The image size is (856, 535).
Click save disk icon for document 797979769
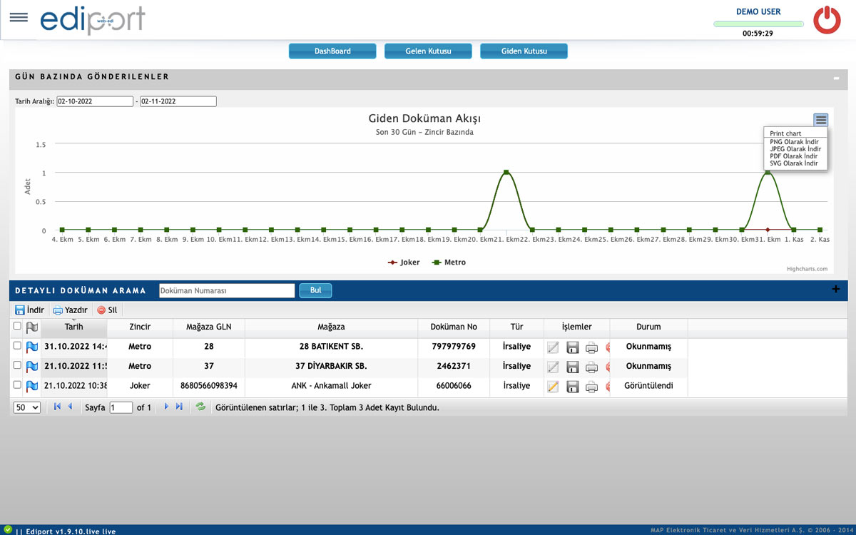(x=572, y=347)
